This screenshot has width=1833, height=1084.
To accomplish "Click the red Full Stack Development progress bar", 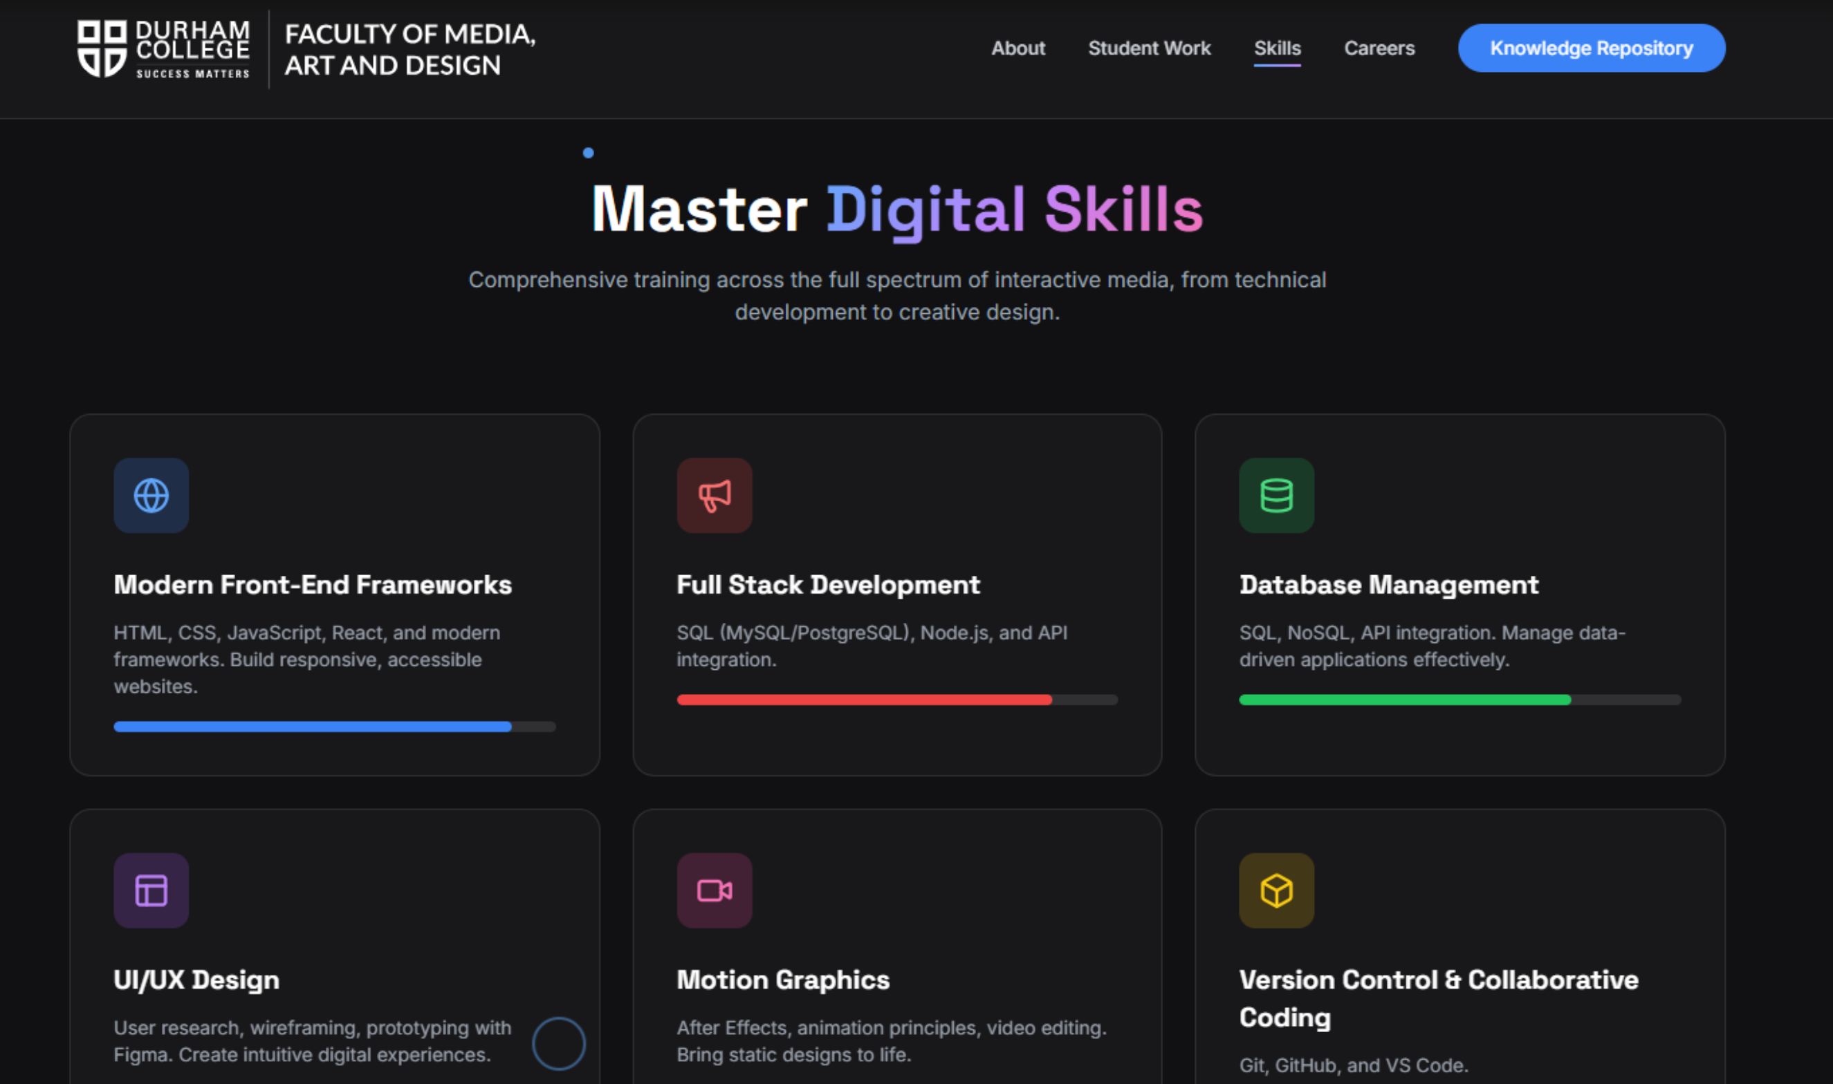I will 864,700.
